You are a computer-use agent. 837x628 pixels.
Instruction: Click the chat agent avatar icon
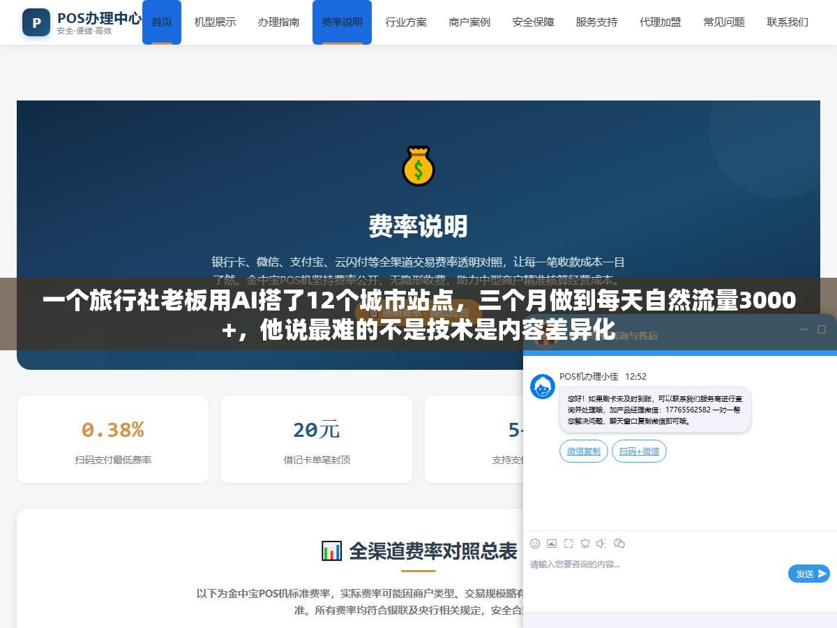coord(543,387)
